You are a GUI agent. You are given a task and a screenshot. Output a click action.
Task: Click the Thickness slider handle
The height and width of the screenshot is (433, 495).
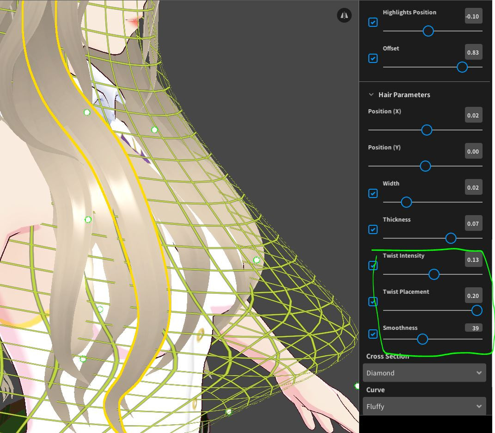(x=451, y=238)
